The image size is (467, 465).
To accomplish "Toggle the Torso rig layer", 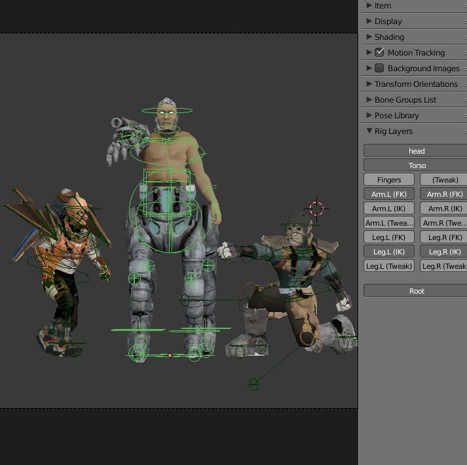I will 415,165.
